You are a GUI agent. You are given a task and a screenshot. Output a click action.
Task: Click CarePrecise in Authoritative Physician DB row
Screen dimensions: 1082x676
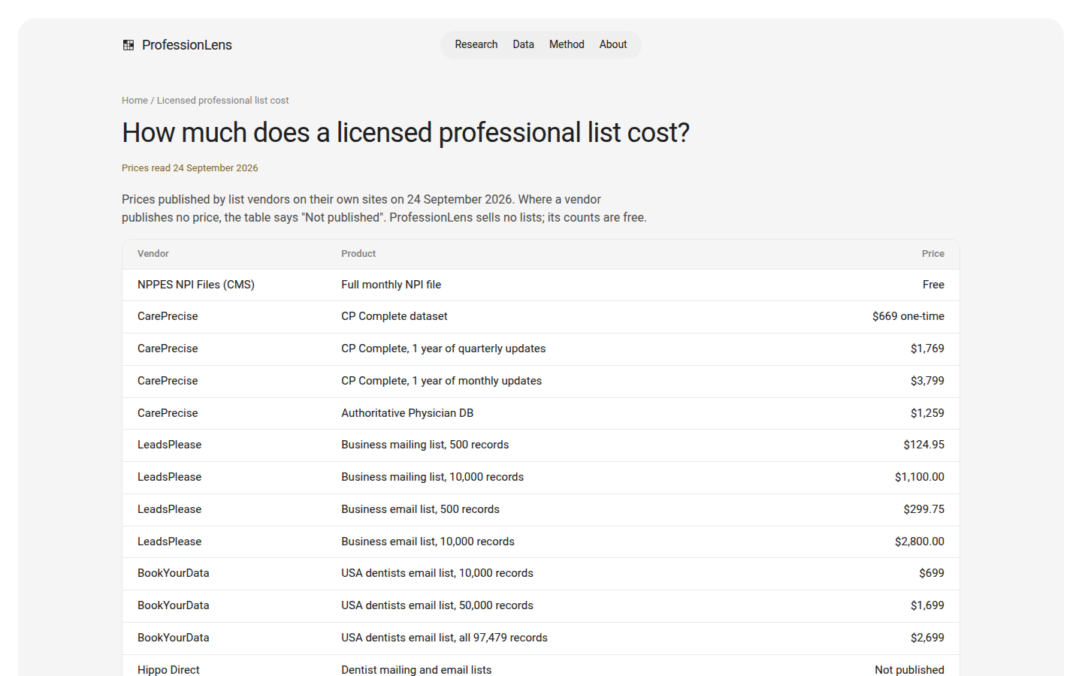(168, 413)
